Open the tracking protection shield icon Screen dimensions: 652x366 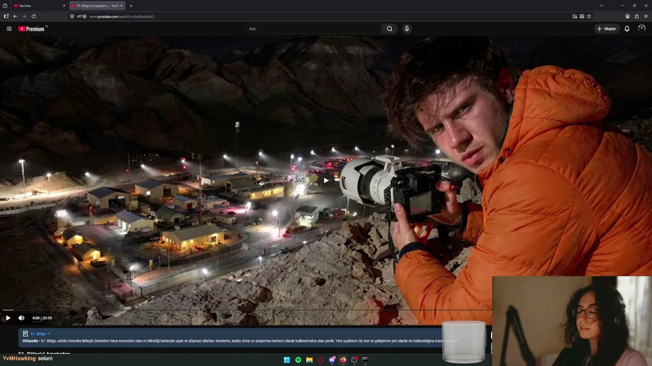[x=72, y=16]
